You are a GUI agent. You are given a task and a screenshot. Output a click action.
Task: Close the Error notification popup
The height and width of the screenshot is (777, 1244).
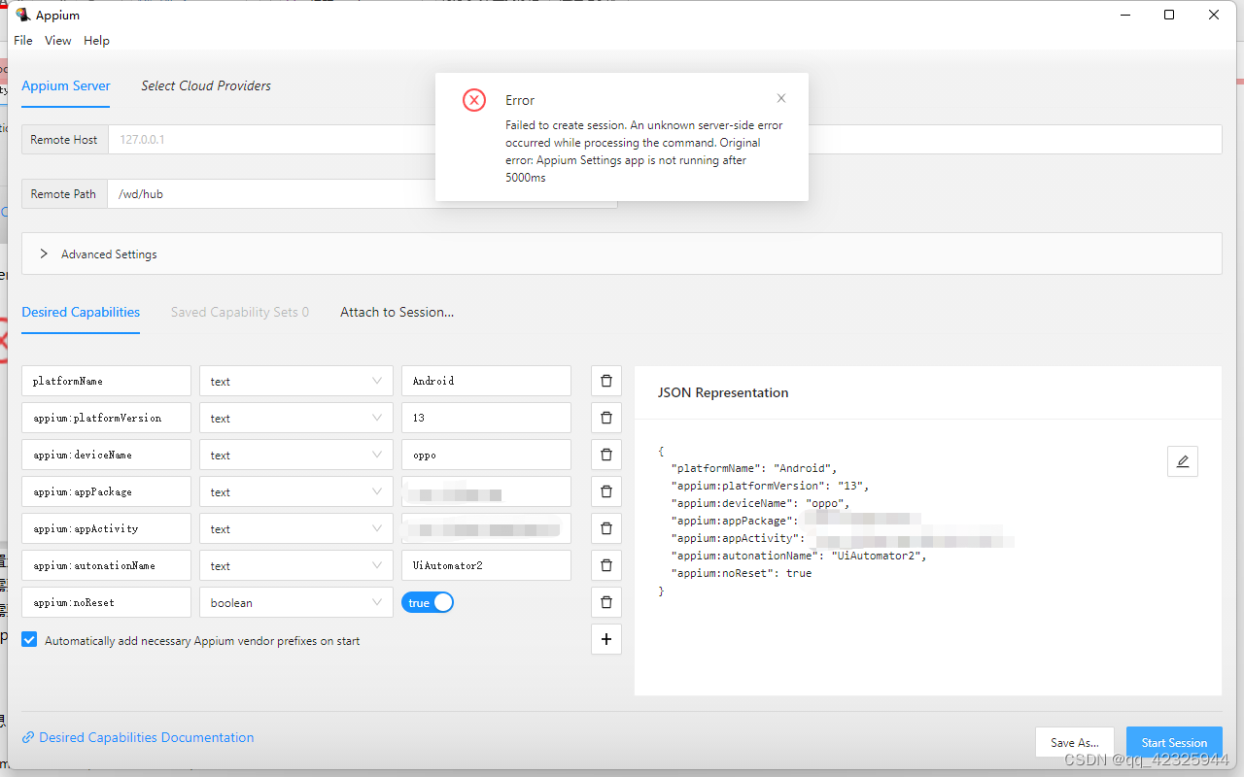coord(781,98)
